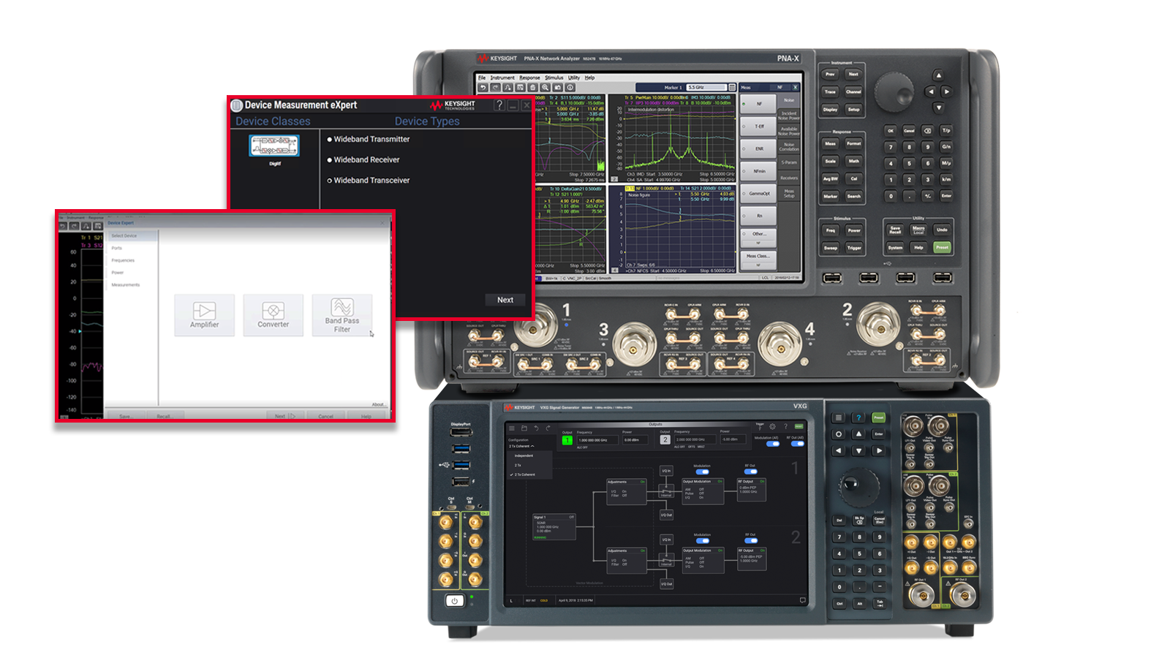Image resolution: width=1170 pixels, height=658 pixels.
Task: Click the Undo icon on the PNA-X toolbar
Action: (483, 87)
